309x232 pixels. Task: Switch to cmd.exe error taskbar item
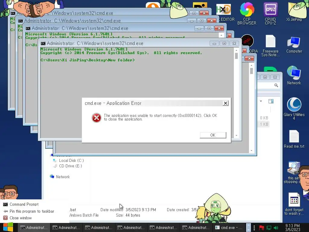[229, 228]
